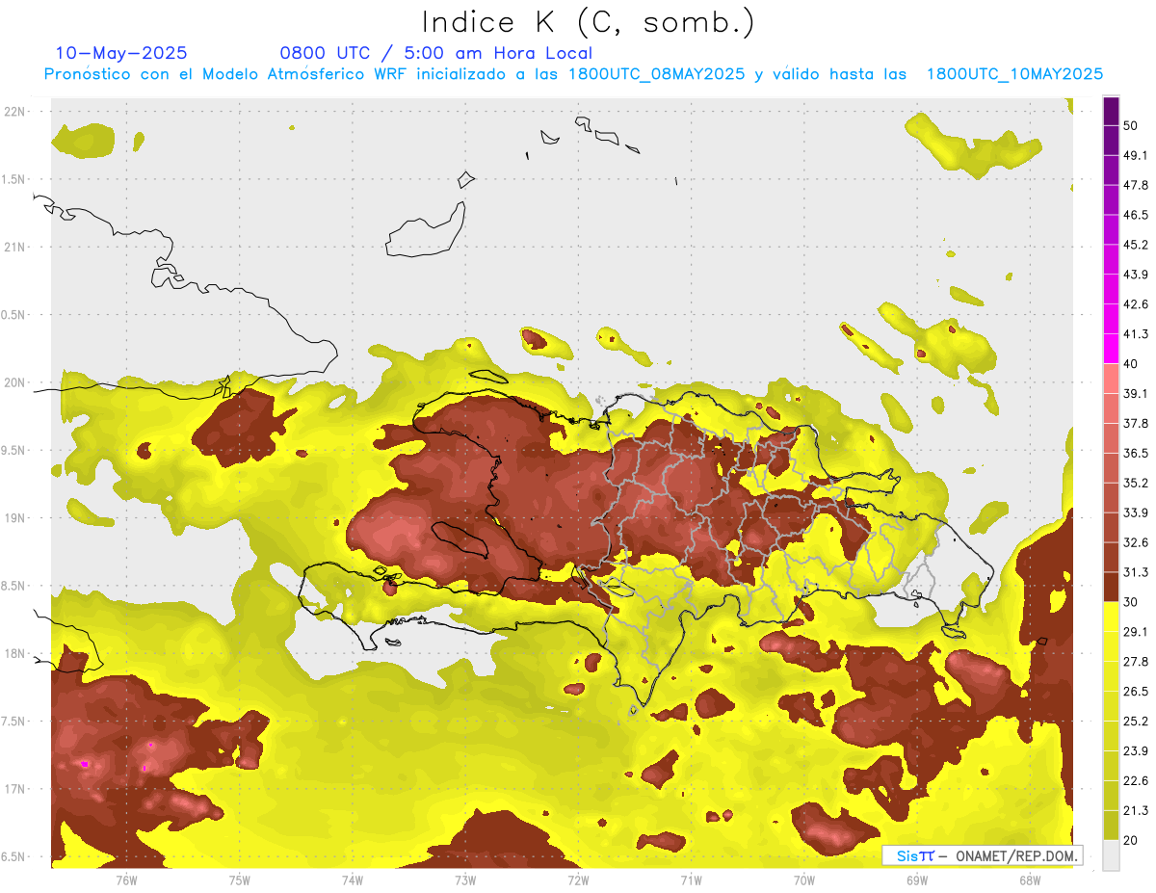Click the colorbar value '26.5'

click(x=1135, y=692)
